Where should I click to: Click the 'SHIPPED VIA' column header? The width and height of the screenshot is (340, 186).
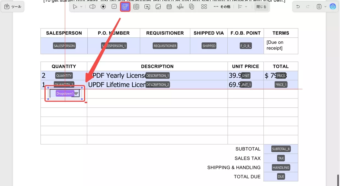point(209,33)
